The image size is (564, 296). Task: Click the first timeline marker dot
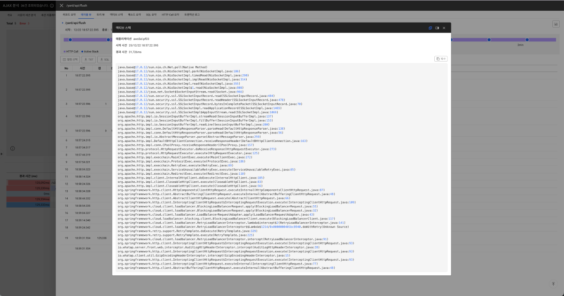tap(70, 40)
